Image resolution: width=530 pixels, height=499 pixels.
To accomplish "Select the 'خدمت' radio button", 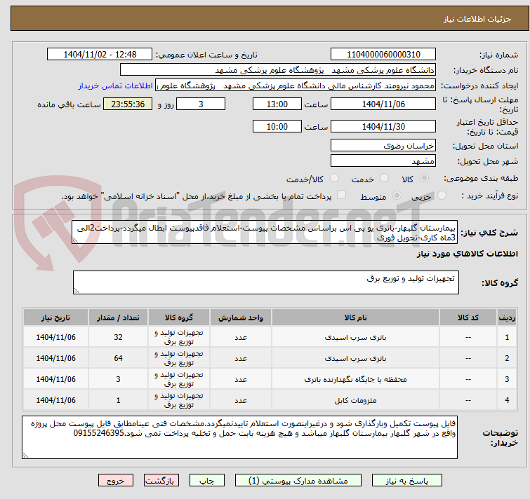I will pos(384,178).
